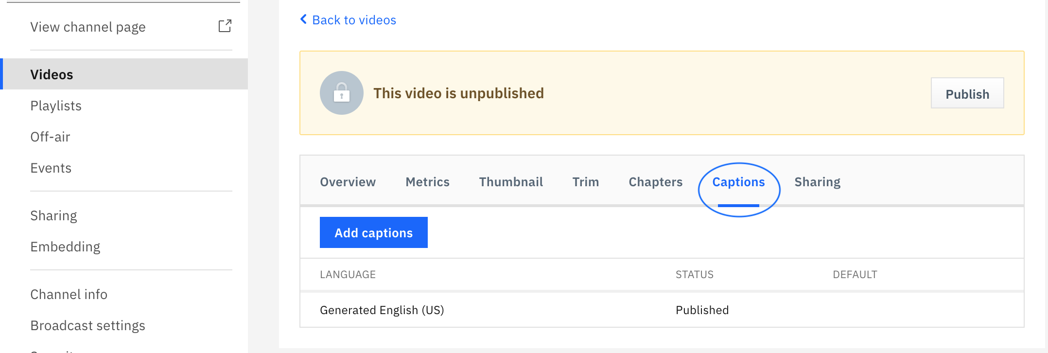Image resolution: width=1048 pixels, height=353 pixels.
Task: Click the lock icon in the unpublished banner
Action: tap(342, 93)
